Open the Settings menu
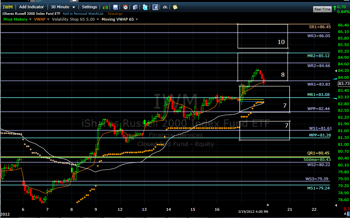The width and height of the screenshot is (350, 218). pos(89,7)
